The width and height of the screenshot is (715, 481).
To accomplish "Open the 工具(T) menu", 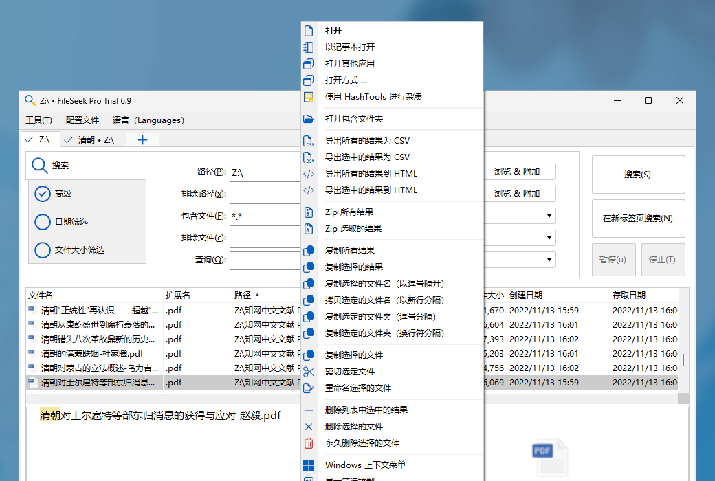I will point(38,120).
